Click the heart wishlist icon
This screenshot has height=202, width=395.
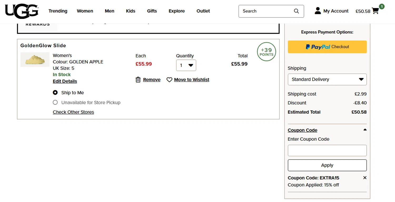pyautogui.click(x=169, y=80)
